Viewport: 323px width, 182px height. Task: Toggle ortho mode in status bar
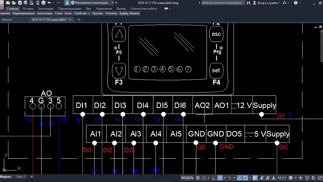tap(213, 178)
